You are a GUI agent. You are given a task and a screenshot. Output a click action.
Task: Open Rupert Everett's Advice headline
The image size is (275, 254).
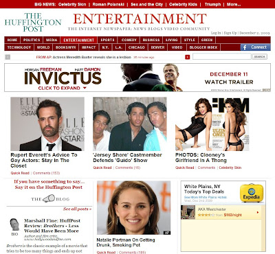pos(44,160)
